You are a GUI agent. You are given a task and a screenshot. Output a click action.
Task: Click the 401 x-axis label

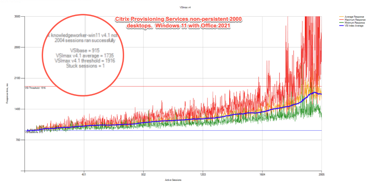tap(84, 175)
